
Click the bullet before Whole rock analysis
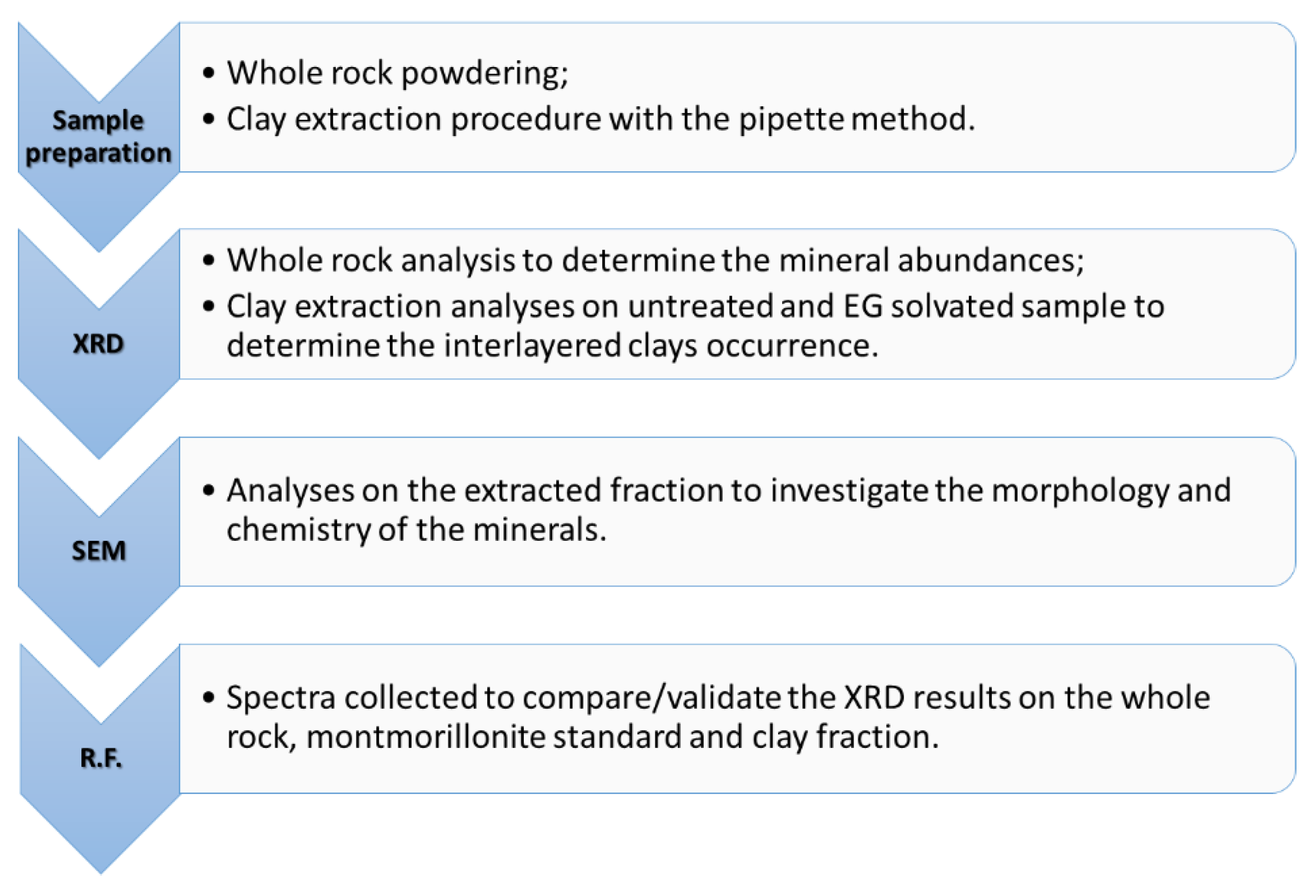209,260
